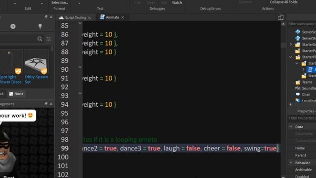
Task: Click the Watch debugger button
Action: pos(177,2)
